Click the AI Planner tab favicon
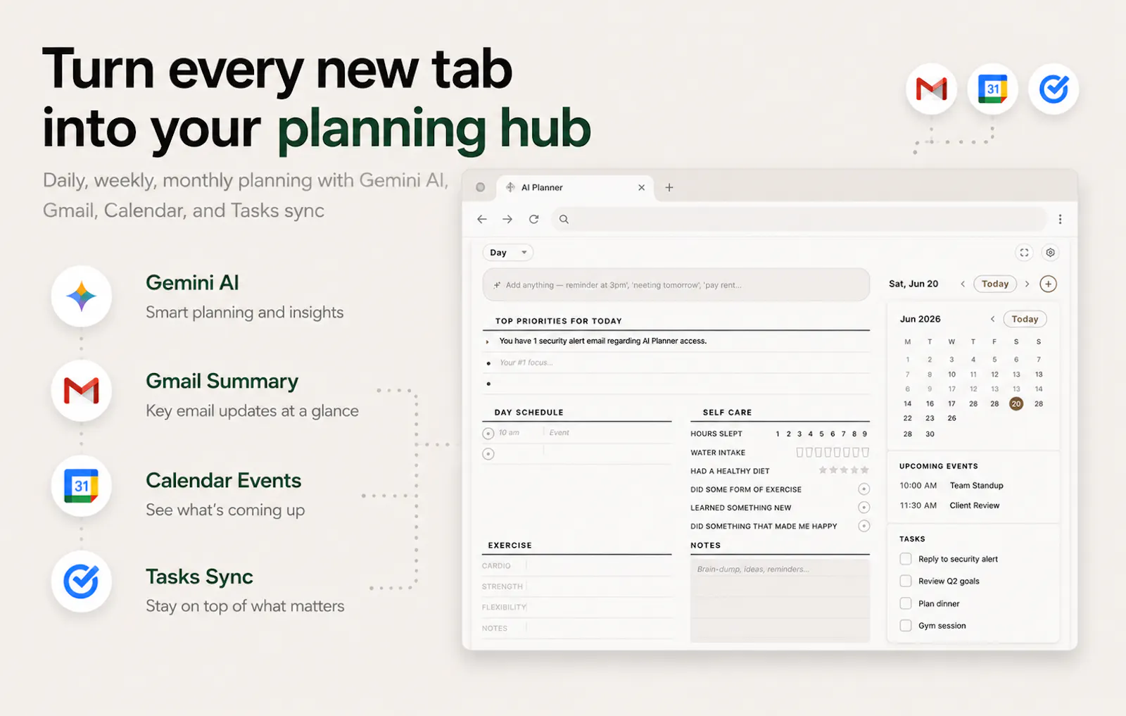Image resolution: width=1126 pixels, height=716 pixels. pyautogui.click(x=510, y=187)
